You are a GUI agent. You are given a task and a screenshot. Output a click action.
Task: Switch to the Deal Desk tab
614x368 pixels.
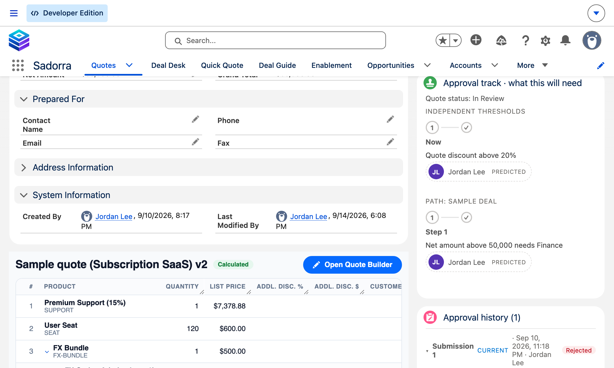(x=168, y=65)
